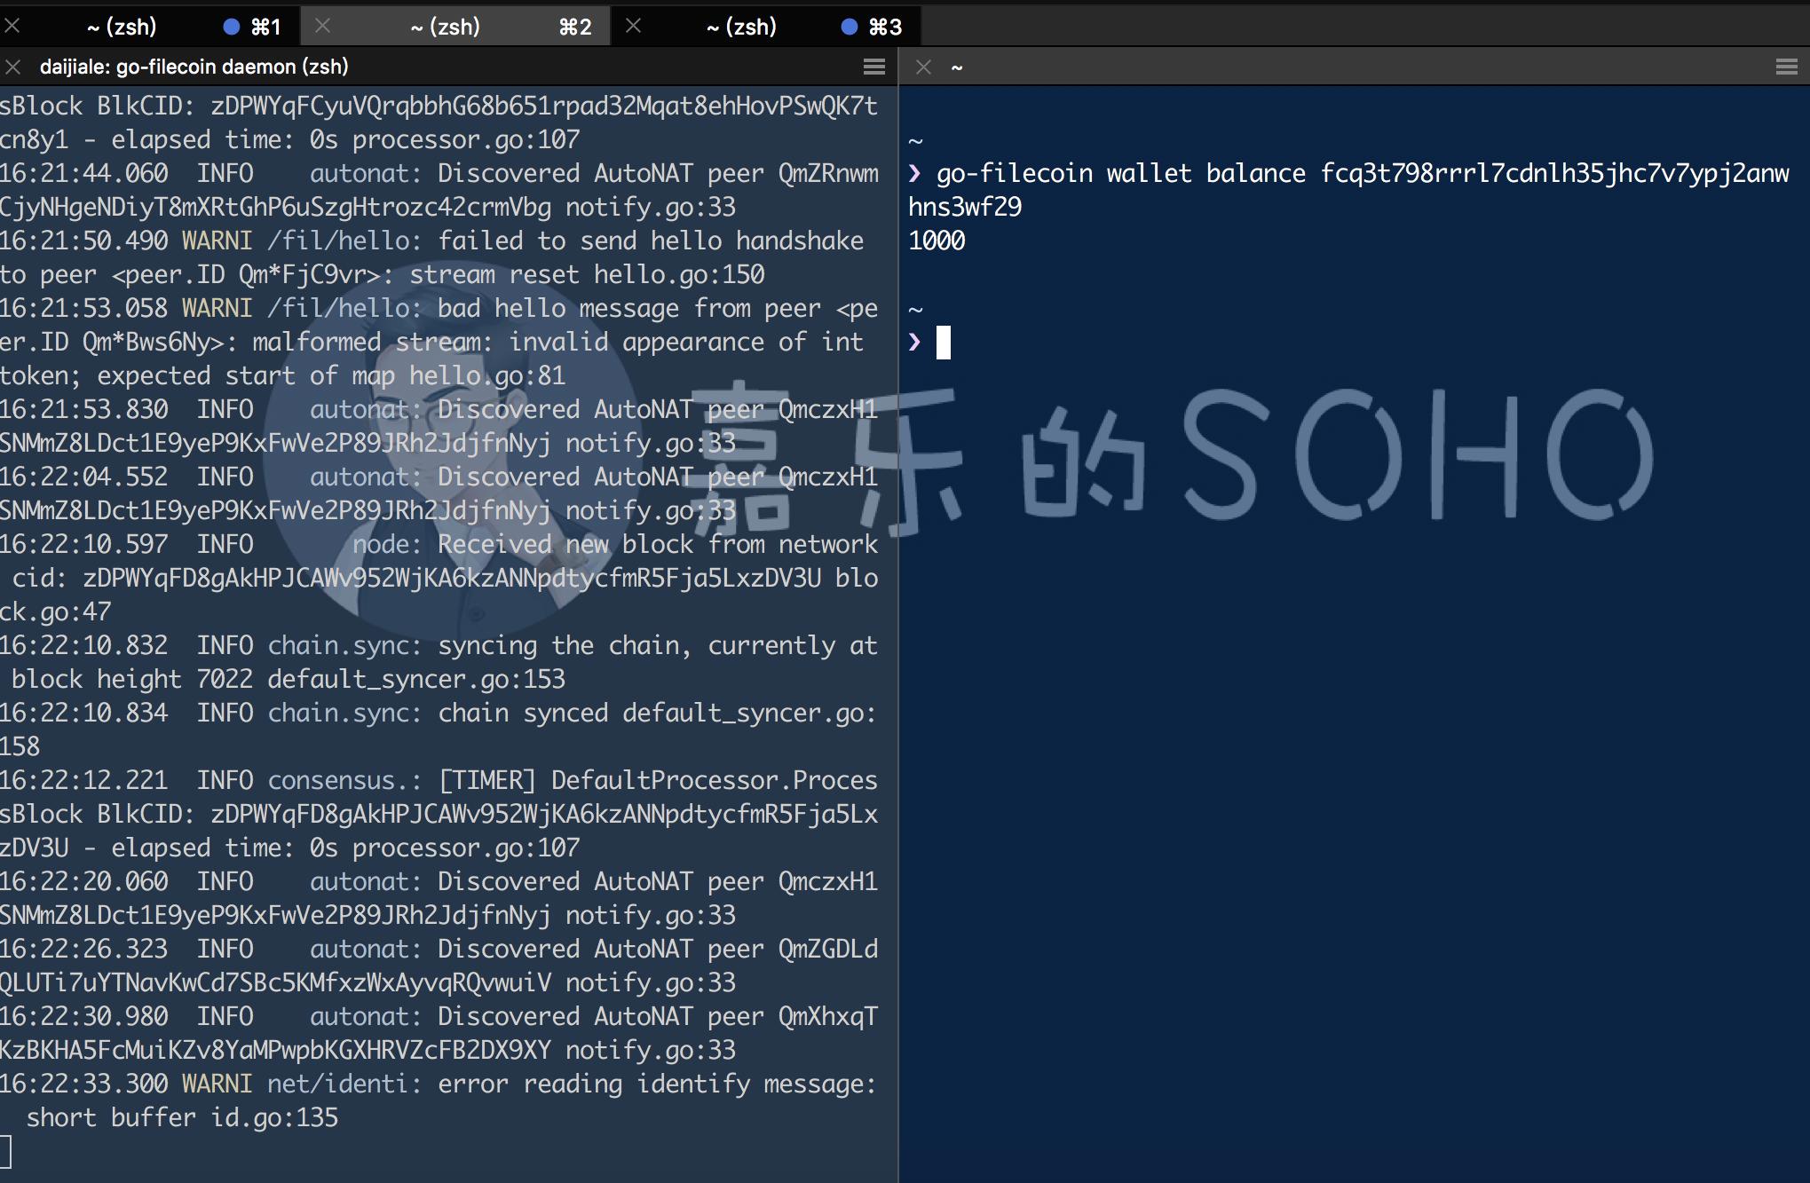Open the right pane hamburger menu
1810x1183 pixels.
pos(1786,67)
